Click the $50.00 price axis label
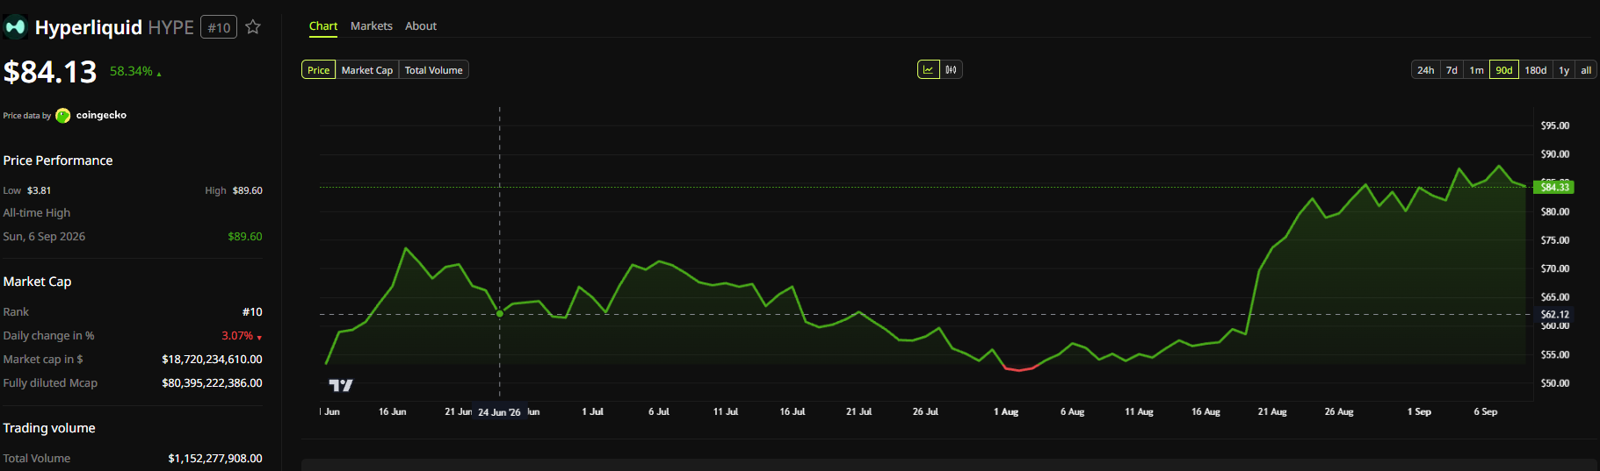 pyautogui.click(x=1555, y=383)
